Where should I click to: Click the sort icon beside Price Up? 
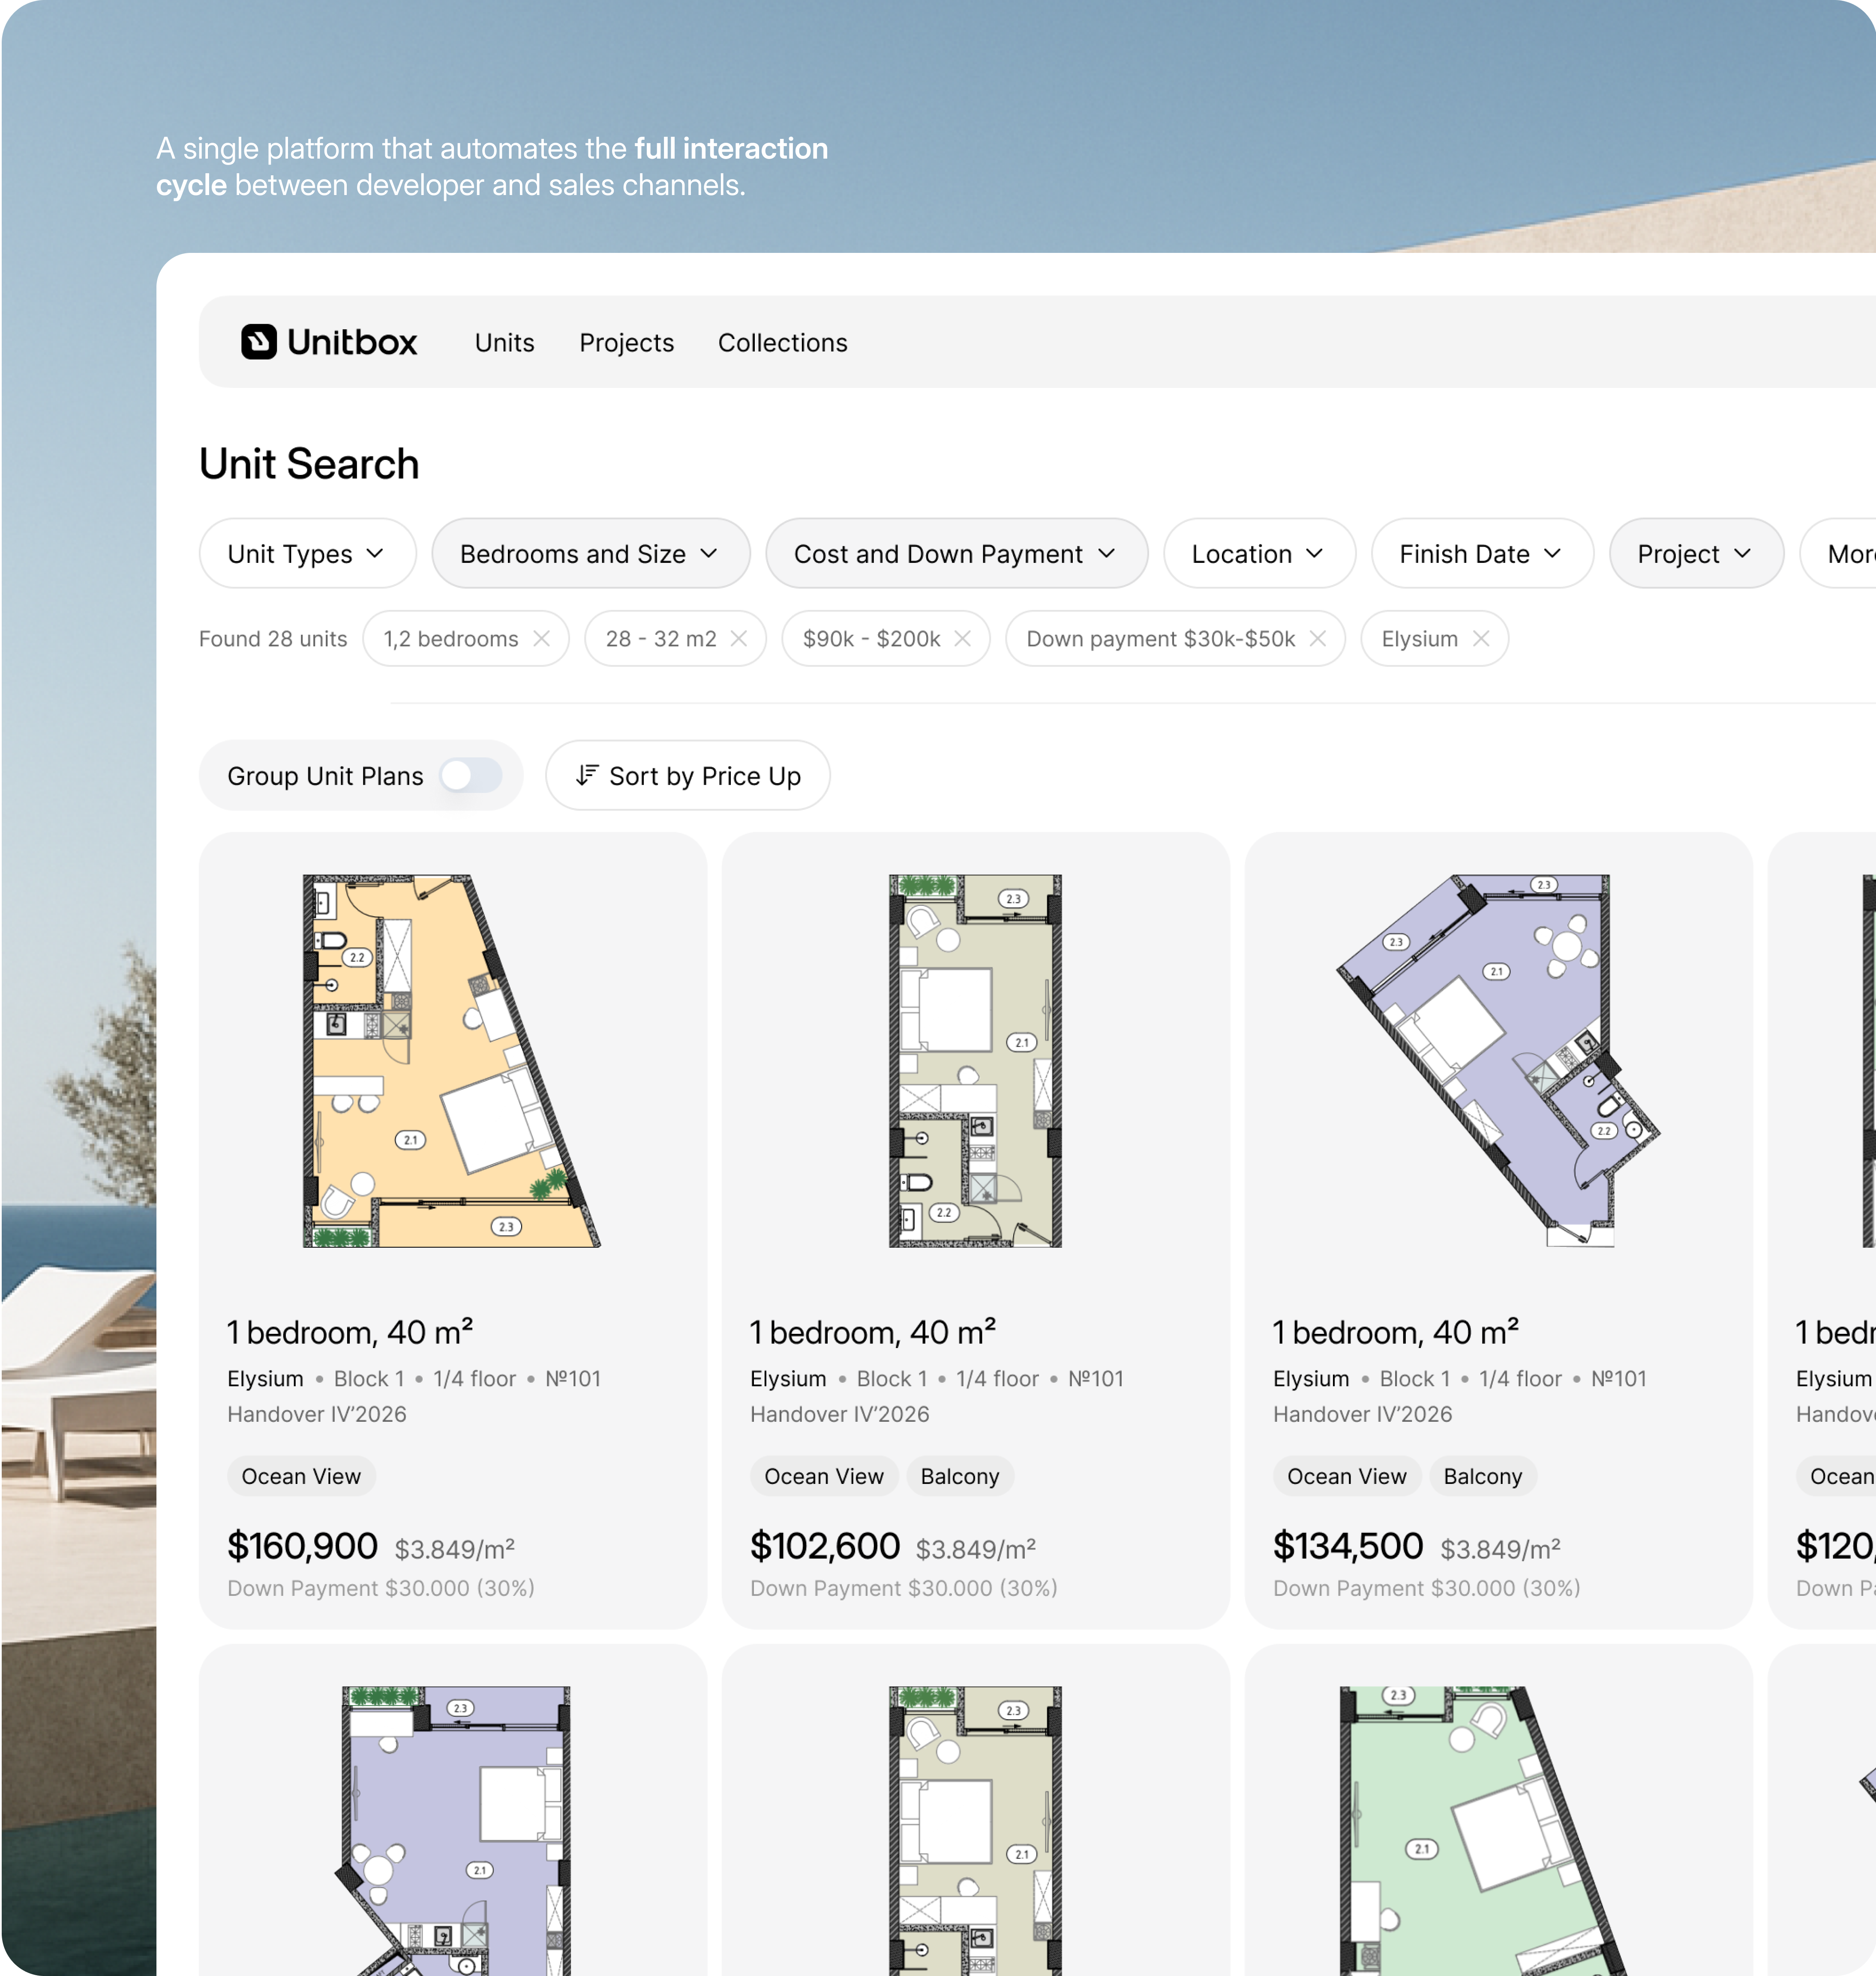coord(587,776)
